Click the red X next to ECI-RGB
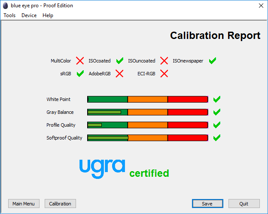Image resolution: width=268 pixels, height=214 pixels. (x=164, y=74)
